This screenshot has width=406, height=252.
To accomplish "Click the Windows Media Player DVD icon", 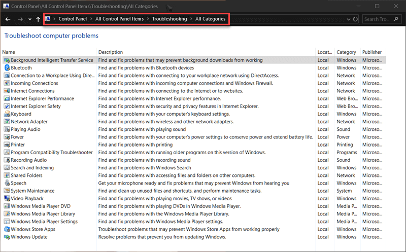I will [7, 206].
